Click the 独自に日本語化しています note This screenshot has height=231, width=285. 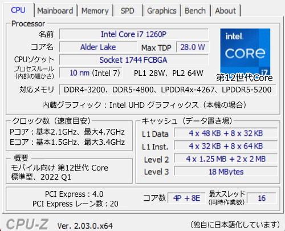[235, 225]
